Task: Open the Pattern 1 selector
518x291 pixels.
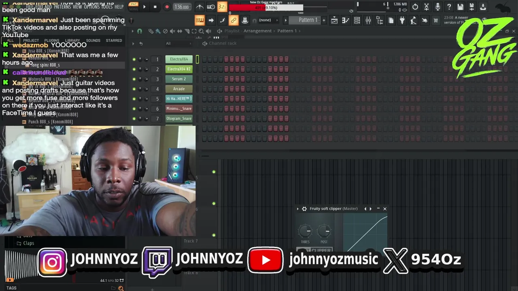Action: [305, 20]
